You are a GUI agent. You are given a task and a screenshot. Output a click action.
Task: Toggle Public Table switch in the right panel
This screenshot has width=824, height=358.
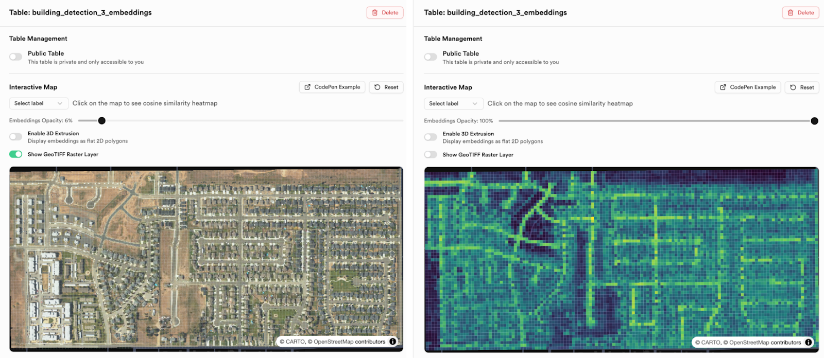(x=431, y=57)
